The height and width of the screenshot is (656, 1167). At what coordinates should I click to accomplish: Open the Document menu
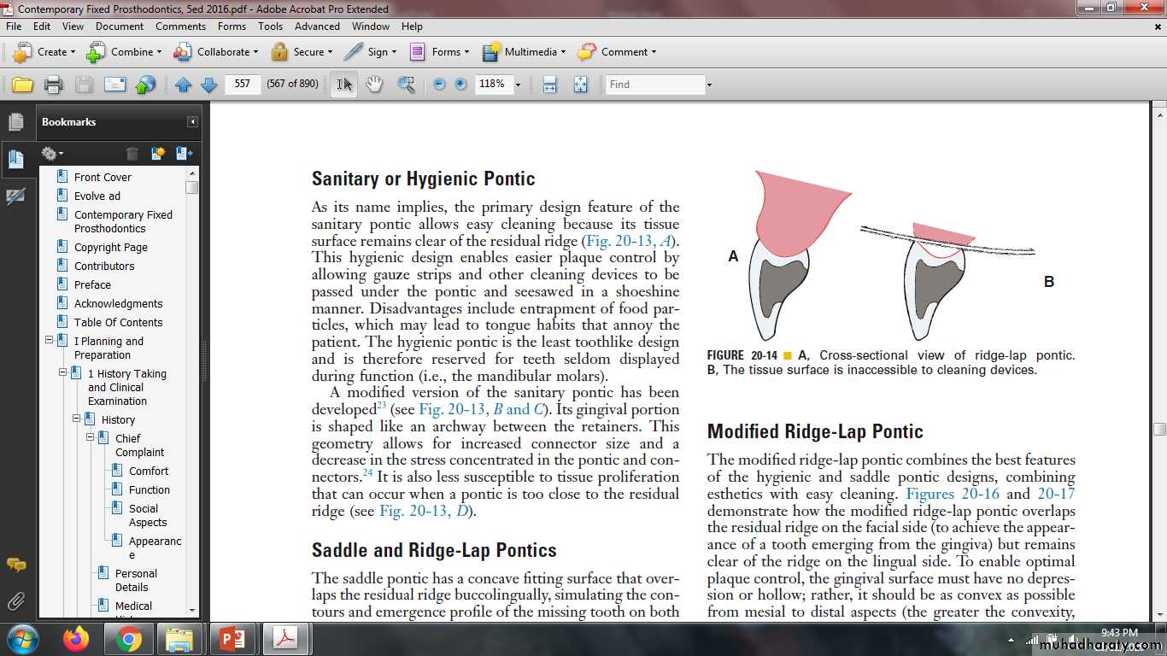coord(120,26)
